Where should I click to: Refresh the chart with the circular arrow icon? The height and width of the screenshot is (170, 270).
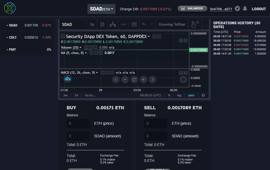134,80
